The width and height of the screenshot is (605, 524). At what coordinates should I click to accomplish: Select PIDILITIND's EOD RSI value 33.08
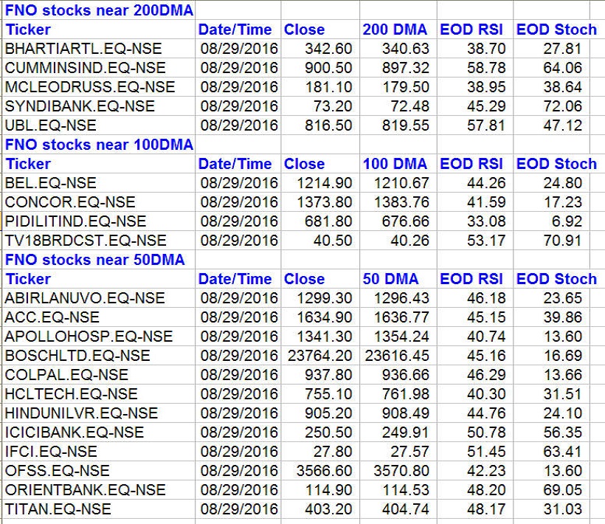click(x=476, y=221)
